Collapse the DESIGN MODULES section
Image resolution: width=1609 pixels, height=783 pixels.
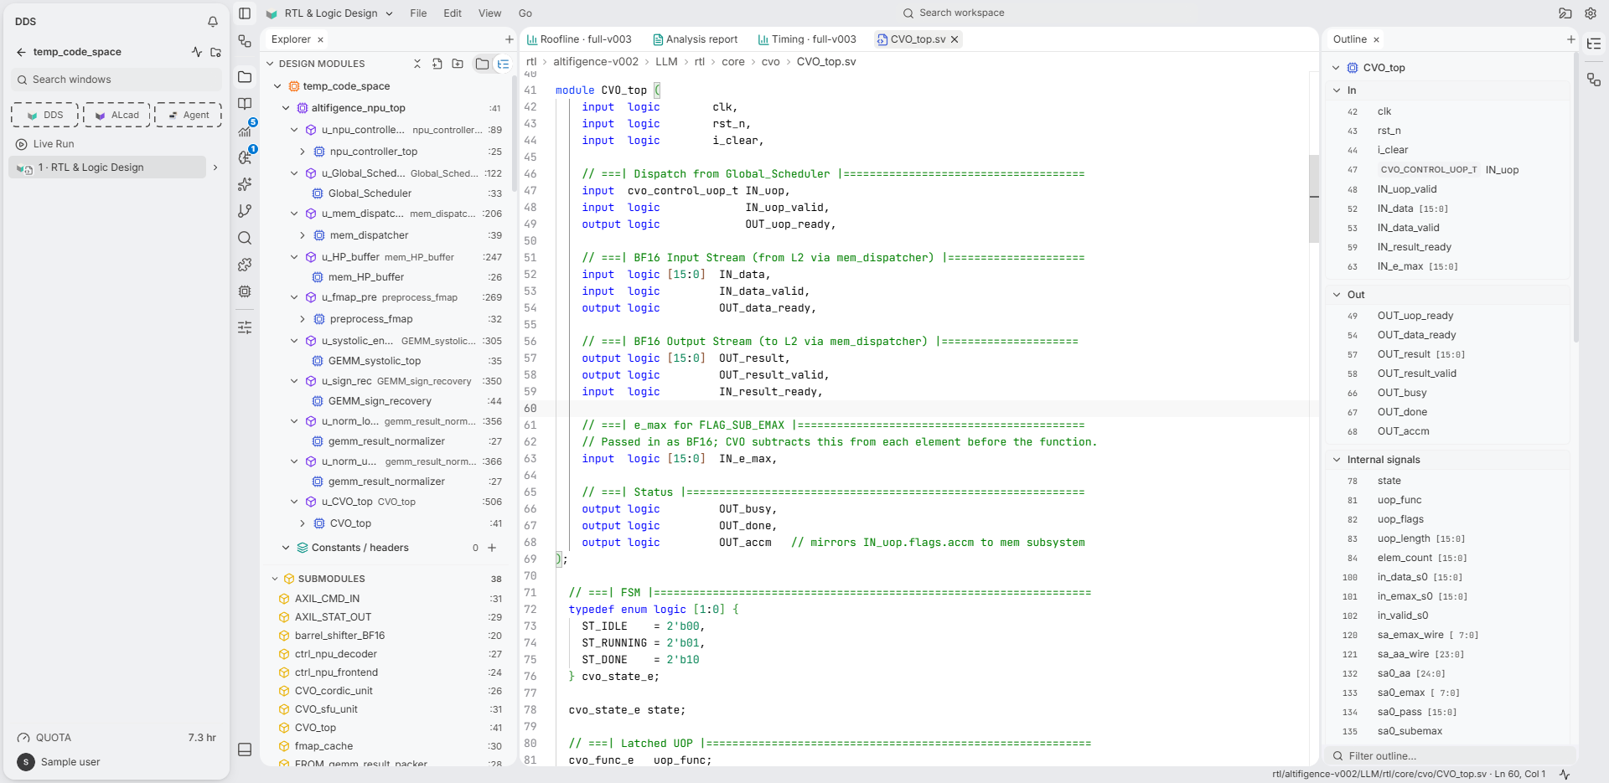coord(270,64)
